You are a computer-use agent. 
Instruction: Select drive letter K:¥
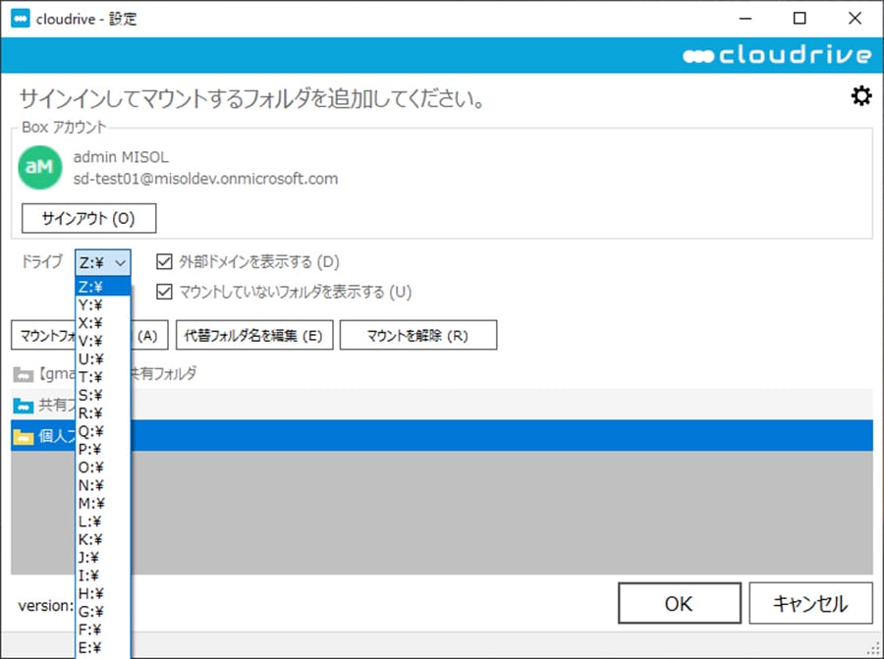click(102, 539)
